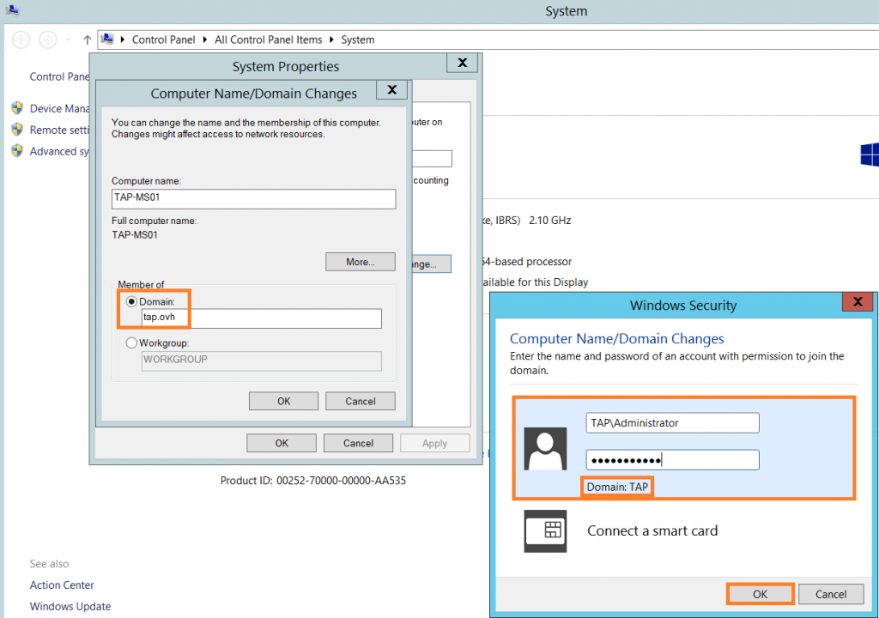Open recent locations dropdown arrow near navigation
Image resolution: width=879 pixels, height=618 pixels.
pyautogui.click(x=69, y=39)
